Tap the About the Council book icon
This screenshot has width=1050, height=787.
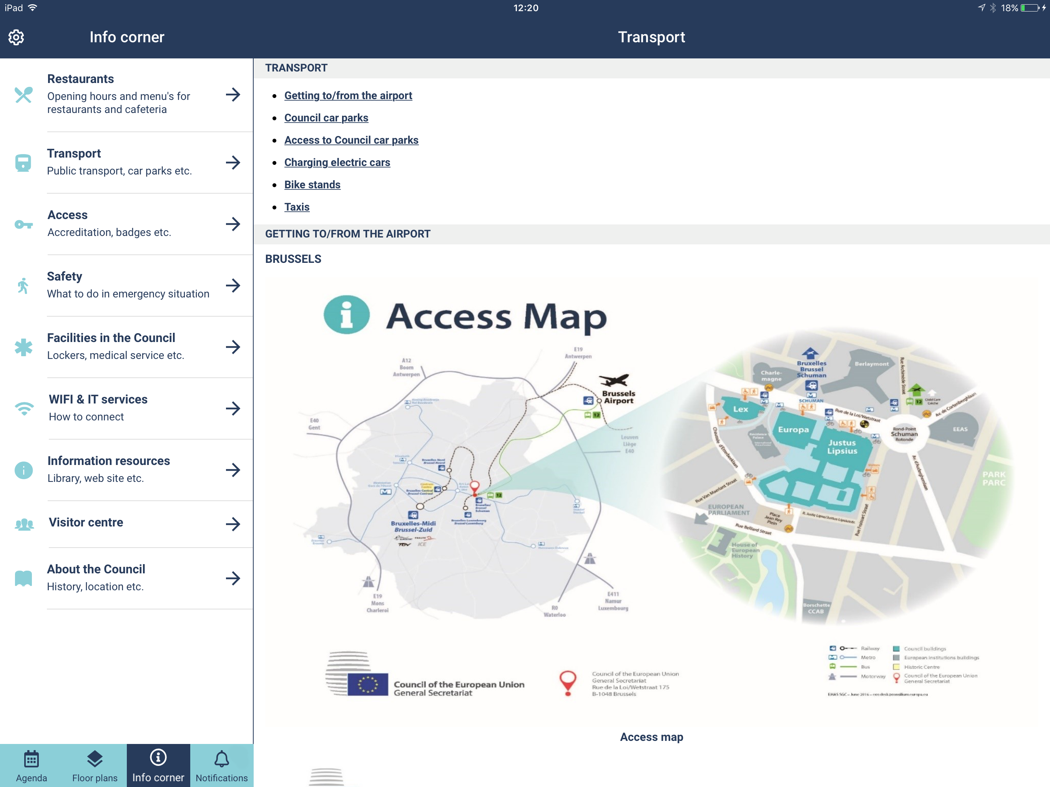coord(23,578)
